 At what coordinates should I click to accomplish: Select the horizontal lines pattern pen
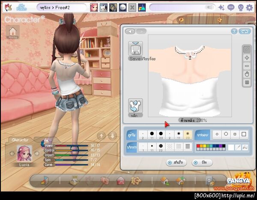188,147
